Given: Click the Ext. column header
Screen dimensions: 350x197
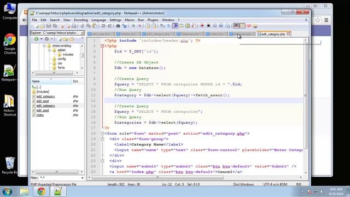Looking at the screenshot, I should (x=78, y=82).
